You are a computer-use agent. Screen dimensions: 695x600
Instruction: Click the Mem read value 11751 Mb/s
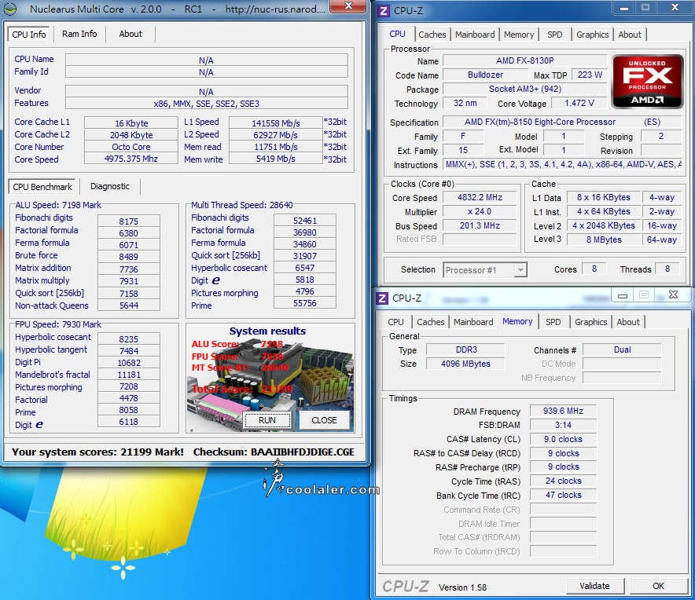click(x=276, y=147)
